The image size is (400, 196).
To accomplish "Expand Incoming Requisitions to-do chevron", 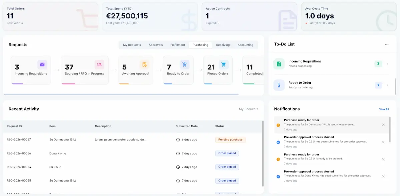I will 387,64.
